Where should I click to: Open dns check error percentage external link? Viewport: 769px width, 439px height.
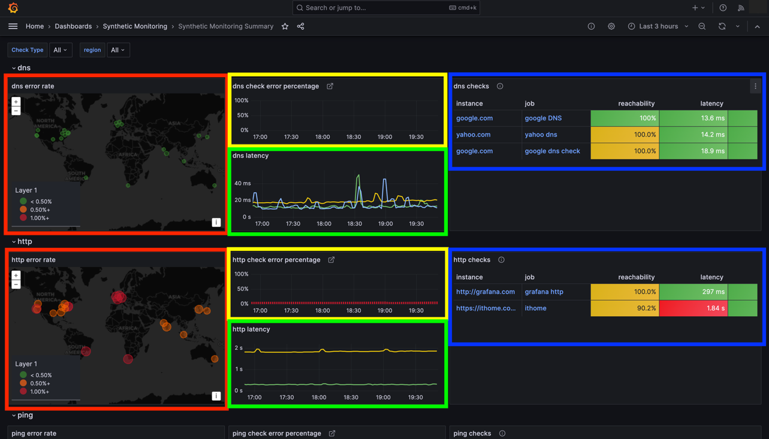(330, 86)
